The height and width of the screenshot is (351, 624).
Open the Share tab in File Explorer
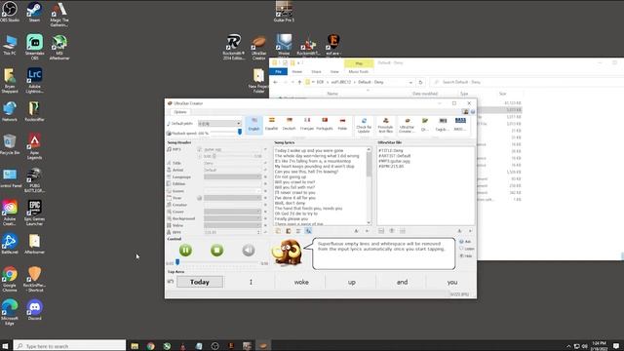pos(316,71)
